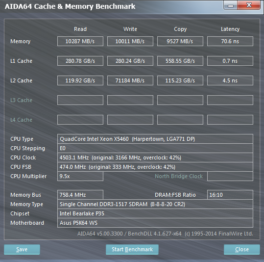
Task: Select L2 Cache Write 71184 MB/s
Action: pos(130,80)
